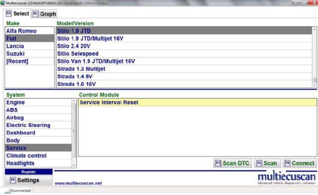Click the F10 key icon on Connect
Screen dimensions: 318x195
(x=288, y=163)
